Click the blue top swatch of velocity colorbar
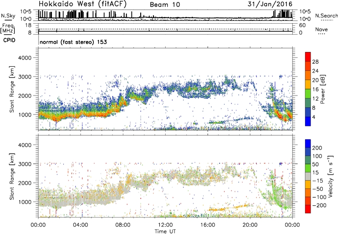338x234 pixels. pos(308,144)
